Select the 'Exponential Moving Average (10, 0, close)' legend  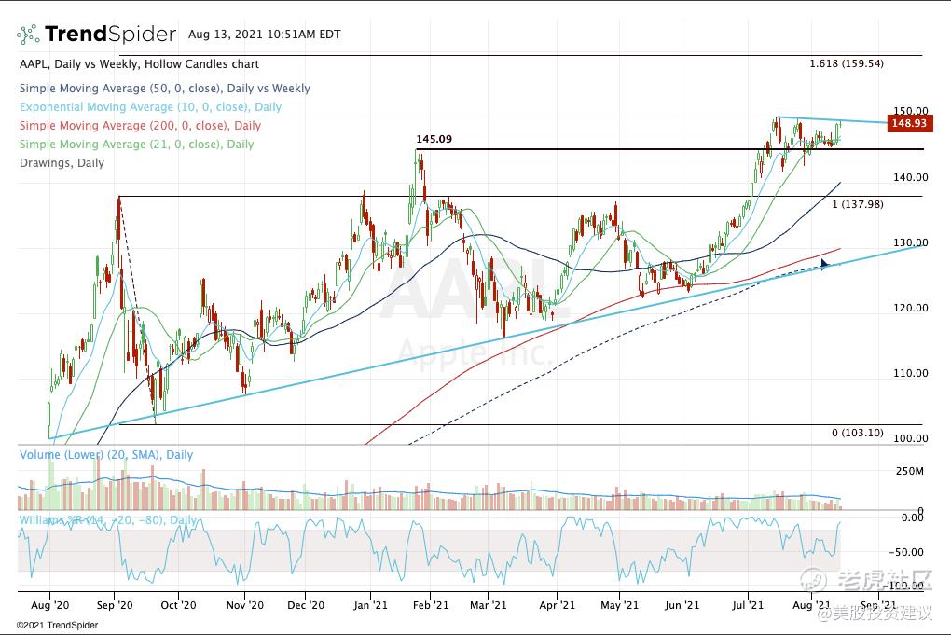click(150, 107)
